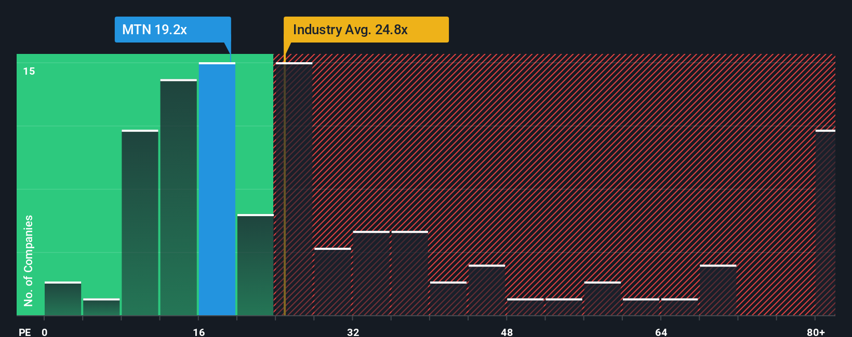This screenshot has width=852, height=337.
Task: Click the bar starting at PE 56
Action: (x=603, y=299)
